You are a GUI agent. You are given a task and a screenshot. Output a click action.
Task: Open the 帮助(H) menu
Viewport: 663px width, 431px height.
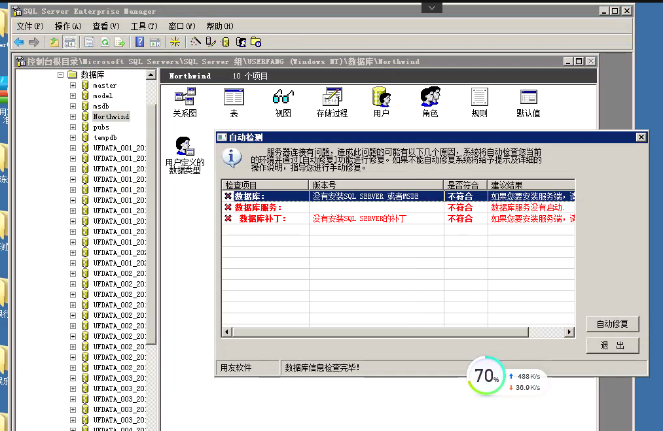tap(220, 26)
